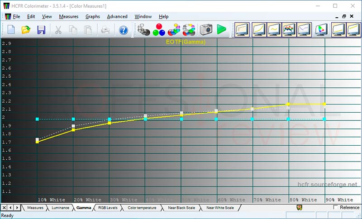Click the HCFR logo in the title bar
This screenshot has height=219, width=362.
(6, 6)
